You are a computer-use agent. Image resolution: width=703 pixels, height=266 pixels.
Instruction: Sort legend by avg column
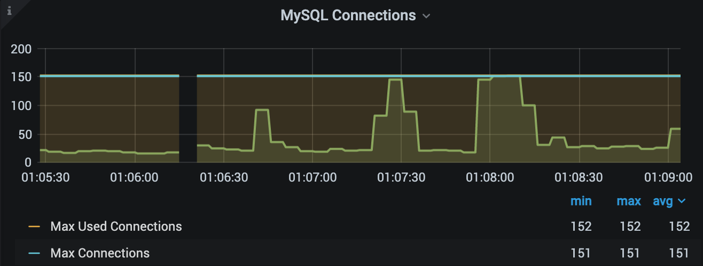pos(663,201)
